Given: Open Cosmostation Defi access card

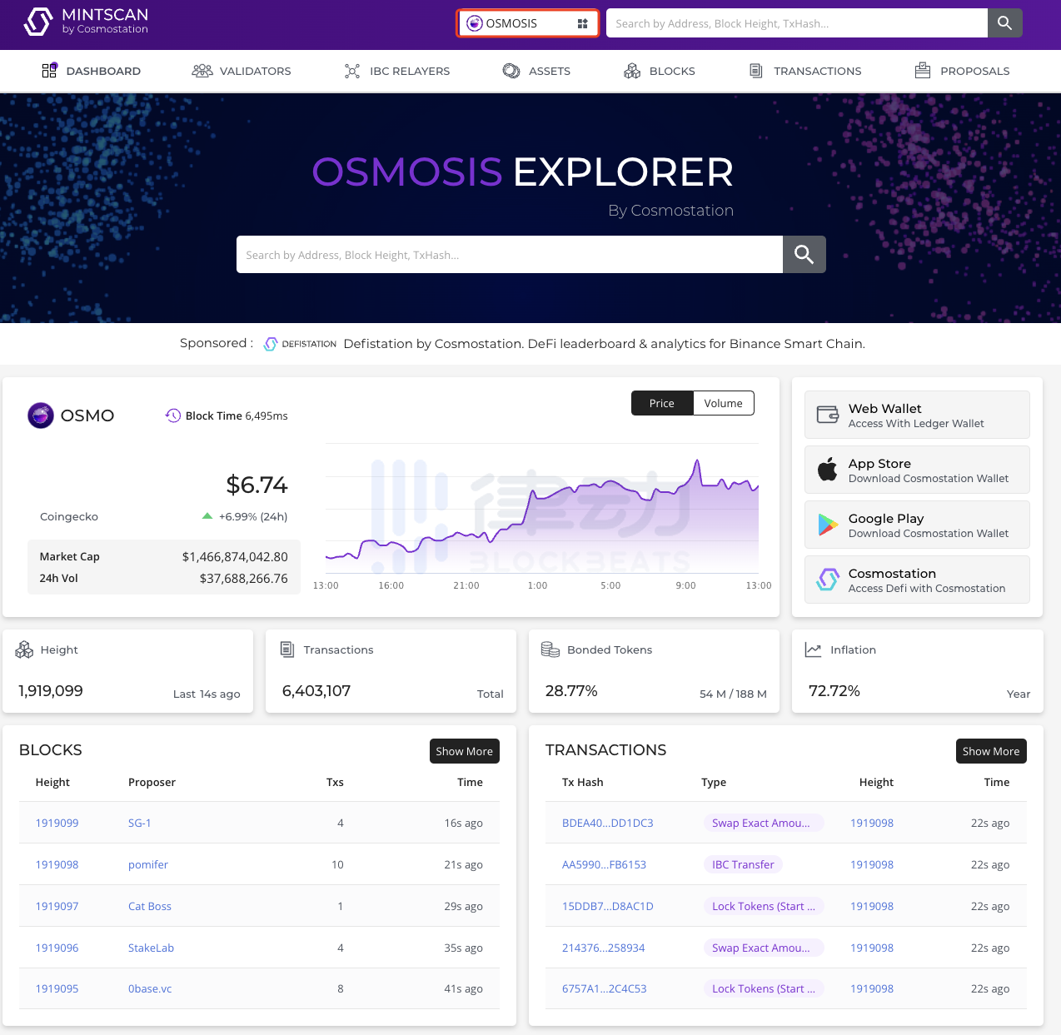Looking at the screenshot, I should [x=917, y=580].
